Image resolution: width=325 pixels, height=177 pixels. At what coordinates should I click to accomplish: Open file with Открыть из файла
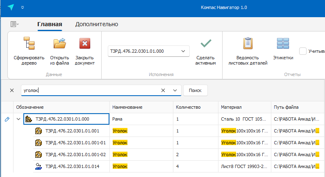[59, 43]
